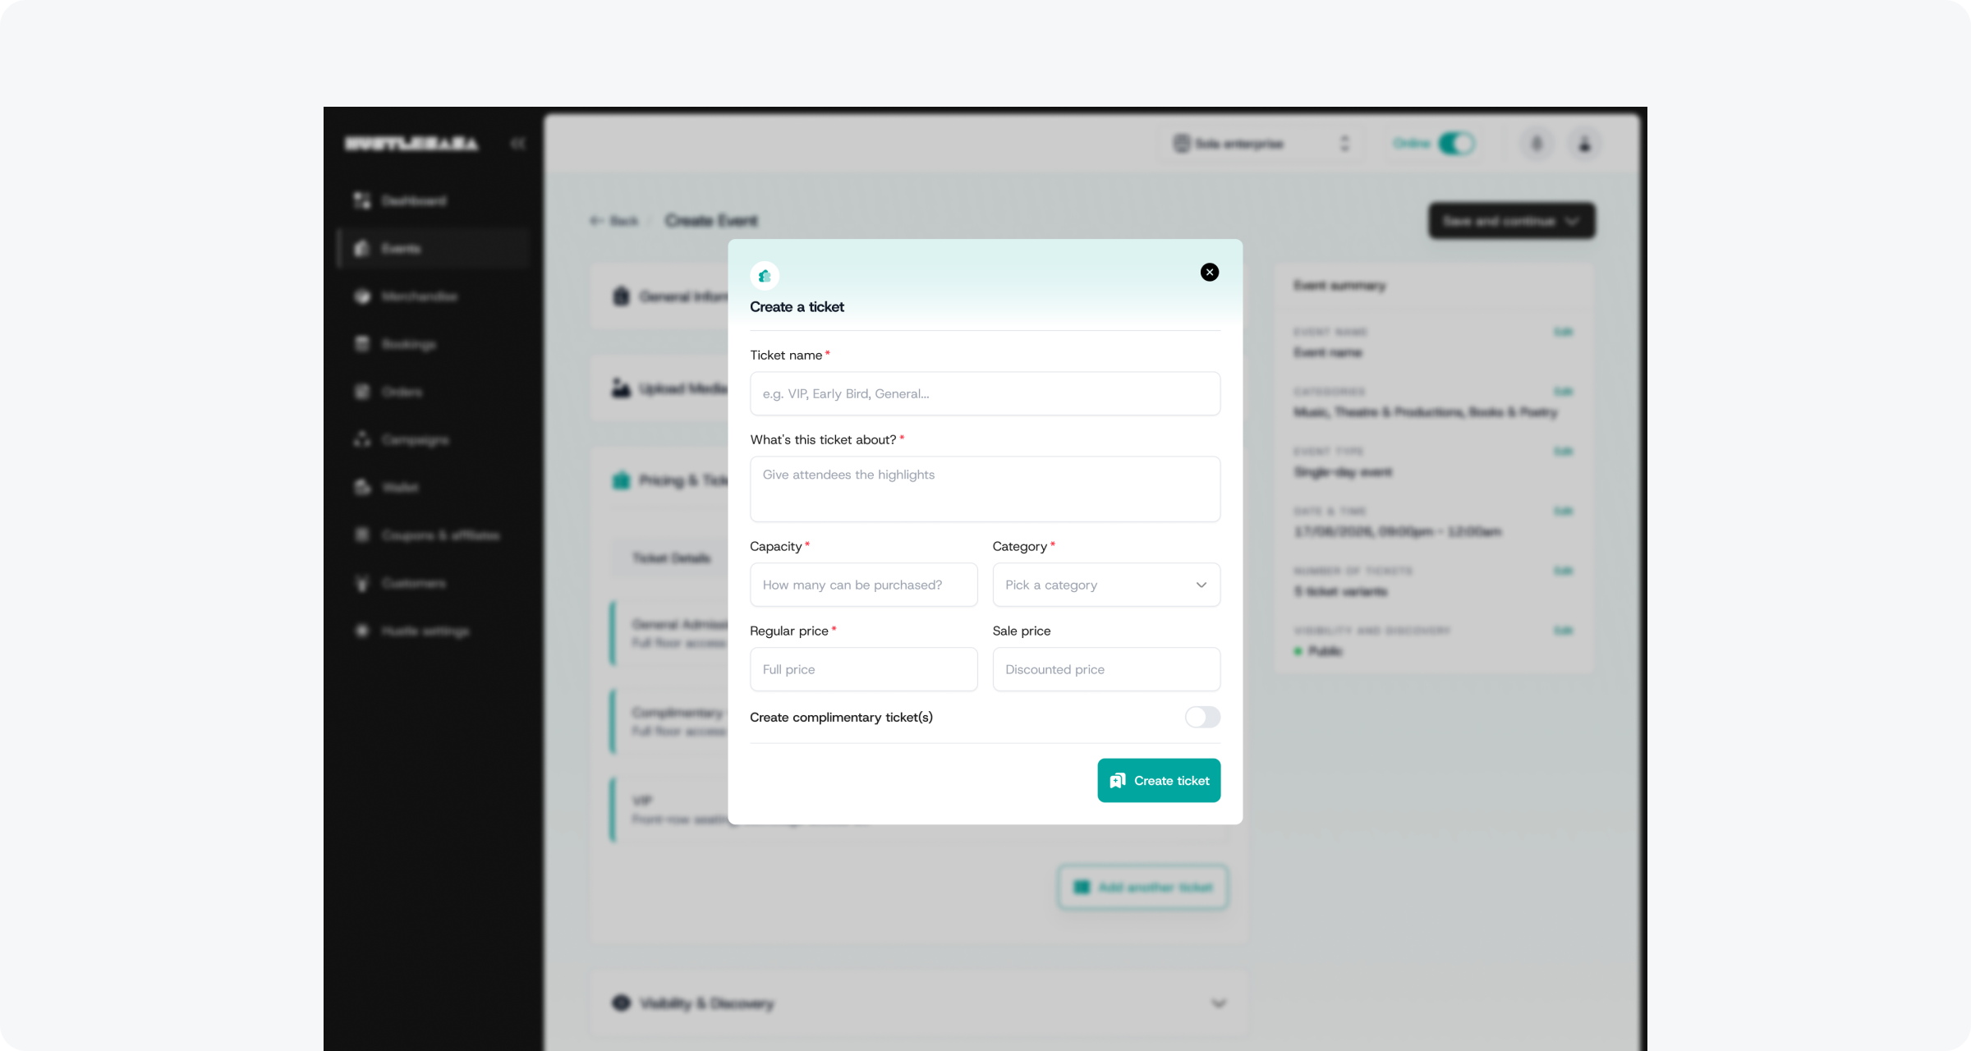Open the Pick a category dropdown
The height and width of the screenshot is (1051, 1971).
(1106, 585)
